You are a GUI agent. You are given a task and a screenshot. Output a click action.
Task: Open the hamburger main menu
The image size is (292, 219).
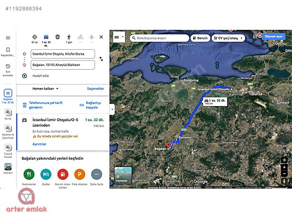[x=8, y=38]
